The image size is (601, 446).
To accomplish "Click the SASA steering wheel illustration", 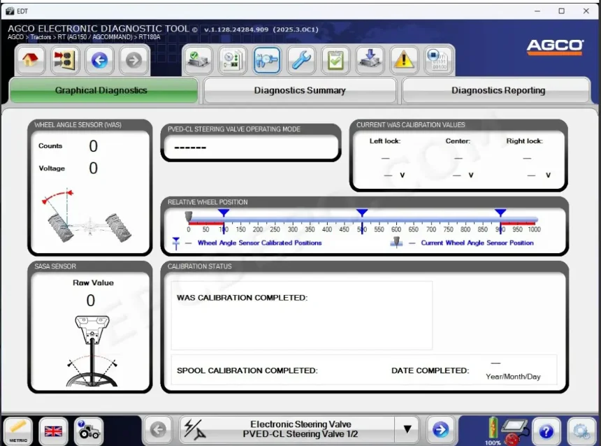I will coord(92,350).
